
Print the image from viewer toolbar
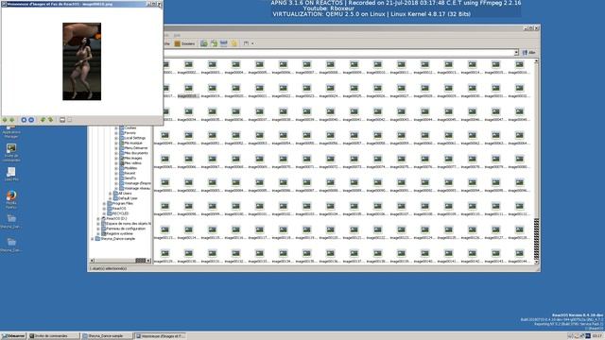click(x=69, y=120)
